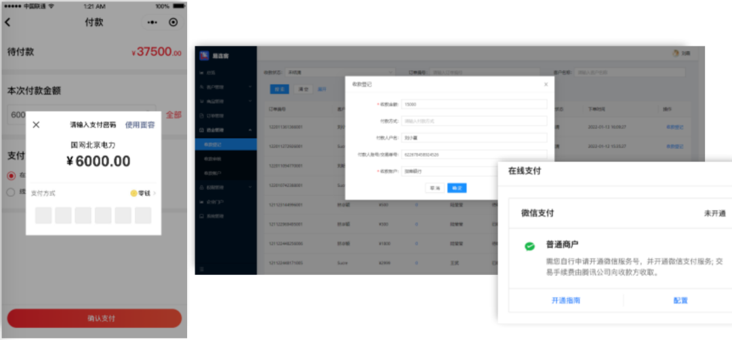Click the WeChat Pay green logo icon
This screenshot has width=732, height=340.
(x=529, y=247)
